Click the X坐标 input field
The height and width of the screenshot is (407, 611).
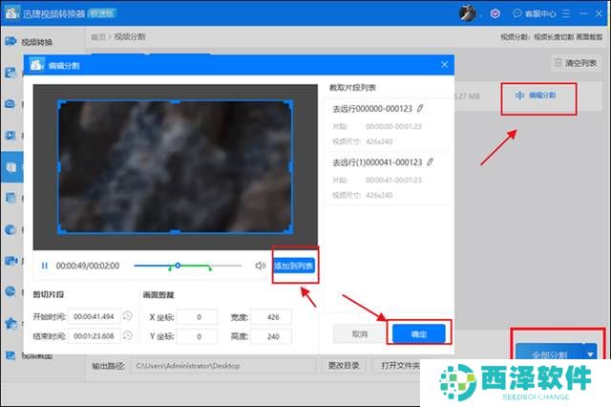tap(197, 317)
